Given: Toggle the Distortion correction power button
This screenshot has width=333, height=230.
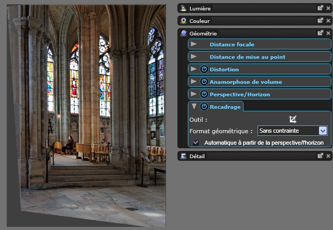Looking at the screenshot, I should [x=204, y=69].
